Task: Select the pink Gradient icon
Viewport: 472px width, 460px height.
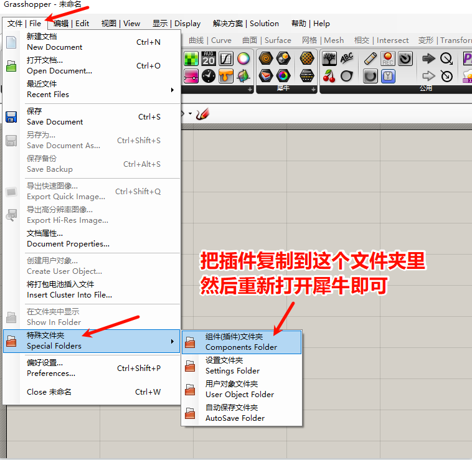Action: [191, 76]
